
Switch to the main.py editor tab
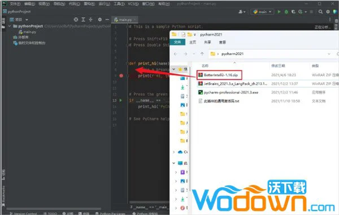(x=123, y=20)
